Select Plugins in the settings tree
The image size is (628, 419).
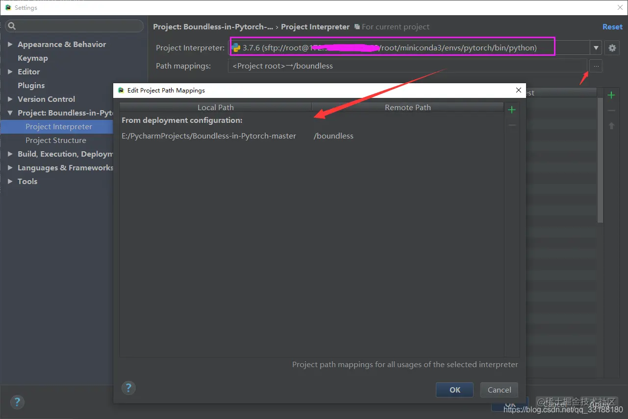[x=31, y=86]
